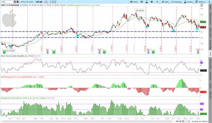
Task: Open the Dashboard side tab
Action: pyautogui.click(x=210, y=76)
